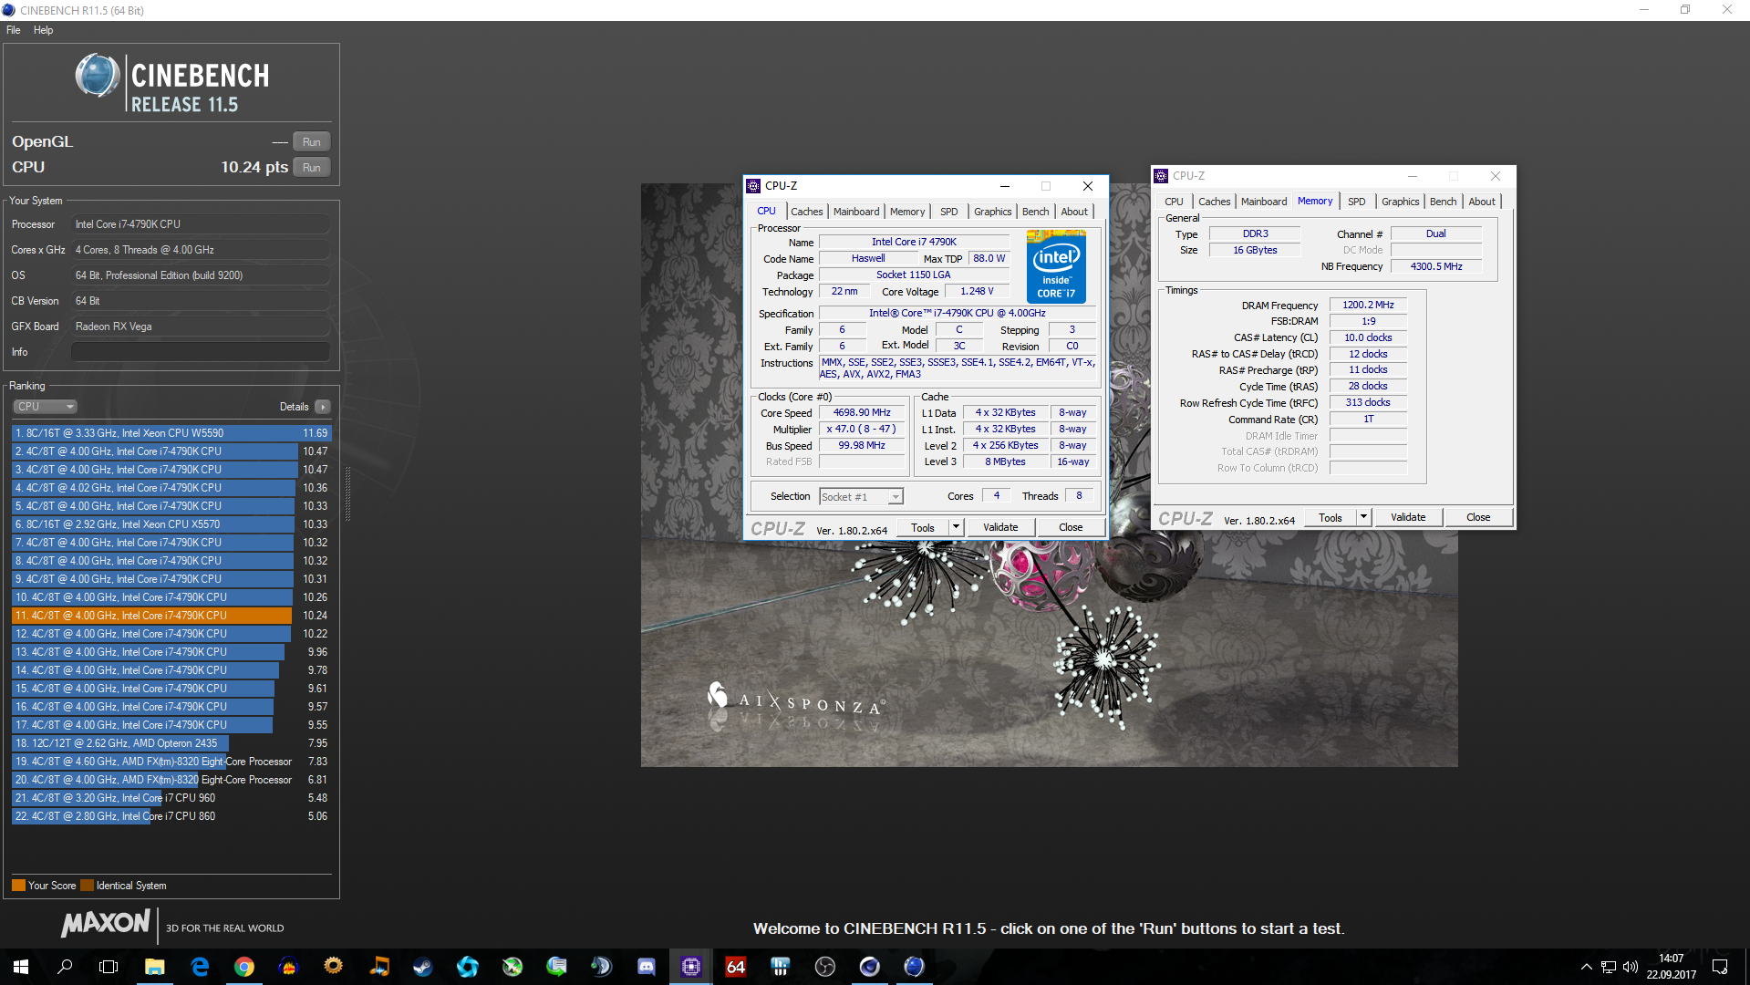Viewport: 1750px width, 985px height.
Task: Click the taskbar clock showing 14:07
Action: pyautogui.click(x=1671, y=966)
